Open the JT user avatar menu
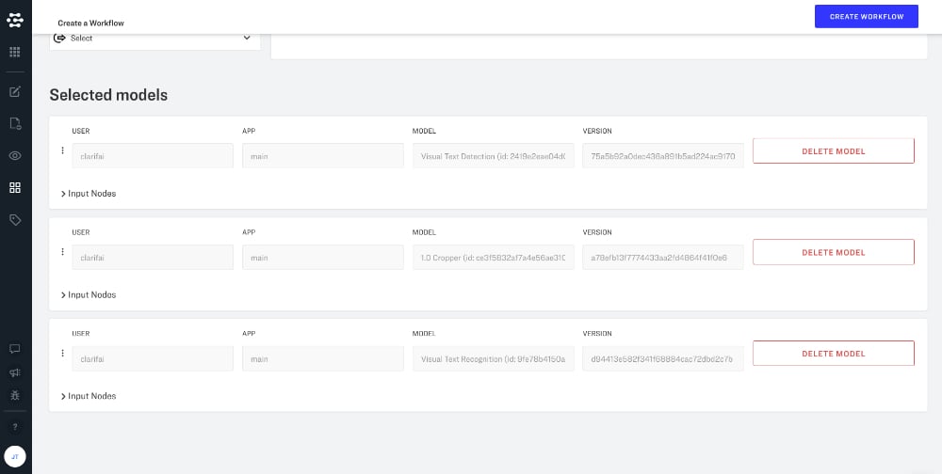Viewport: 942px width, 474px height. 15,456
